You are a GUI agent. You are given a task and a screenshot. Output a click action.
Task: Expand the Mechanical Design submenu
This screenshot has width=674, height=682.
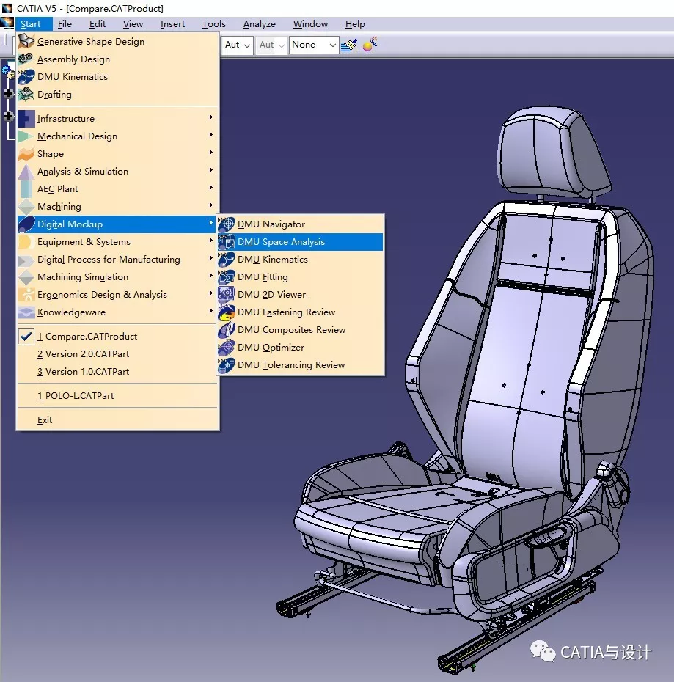[77, 136]
